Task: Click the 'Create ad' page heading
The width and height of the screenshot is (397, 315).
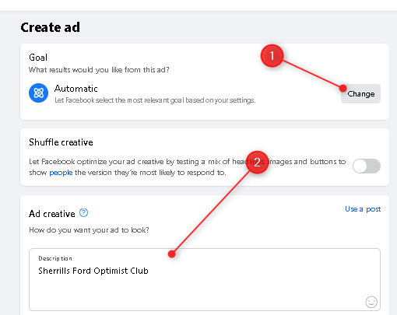Action: (x=51, y=27)
